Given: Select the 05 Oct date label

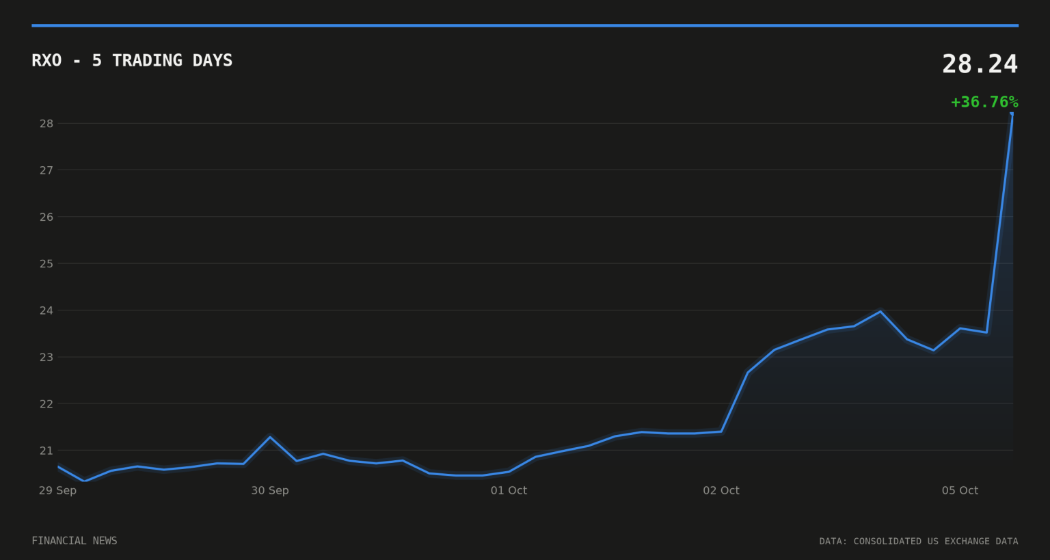Looking at the screenshot, I should 960,490.
